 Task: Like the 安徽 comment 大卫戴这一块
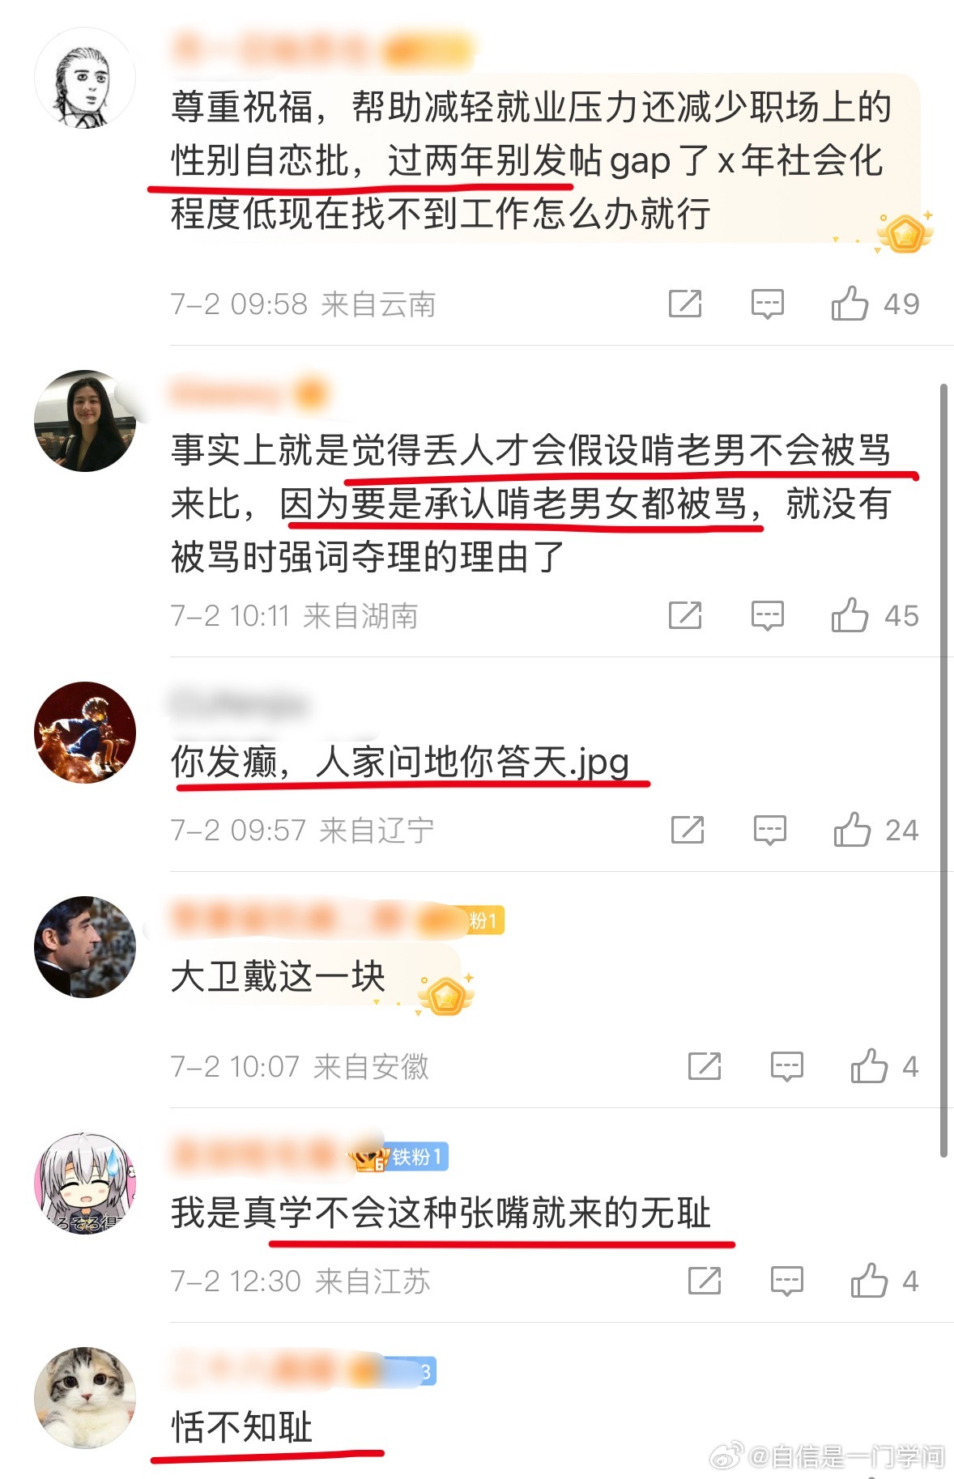869,1066
